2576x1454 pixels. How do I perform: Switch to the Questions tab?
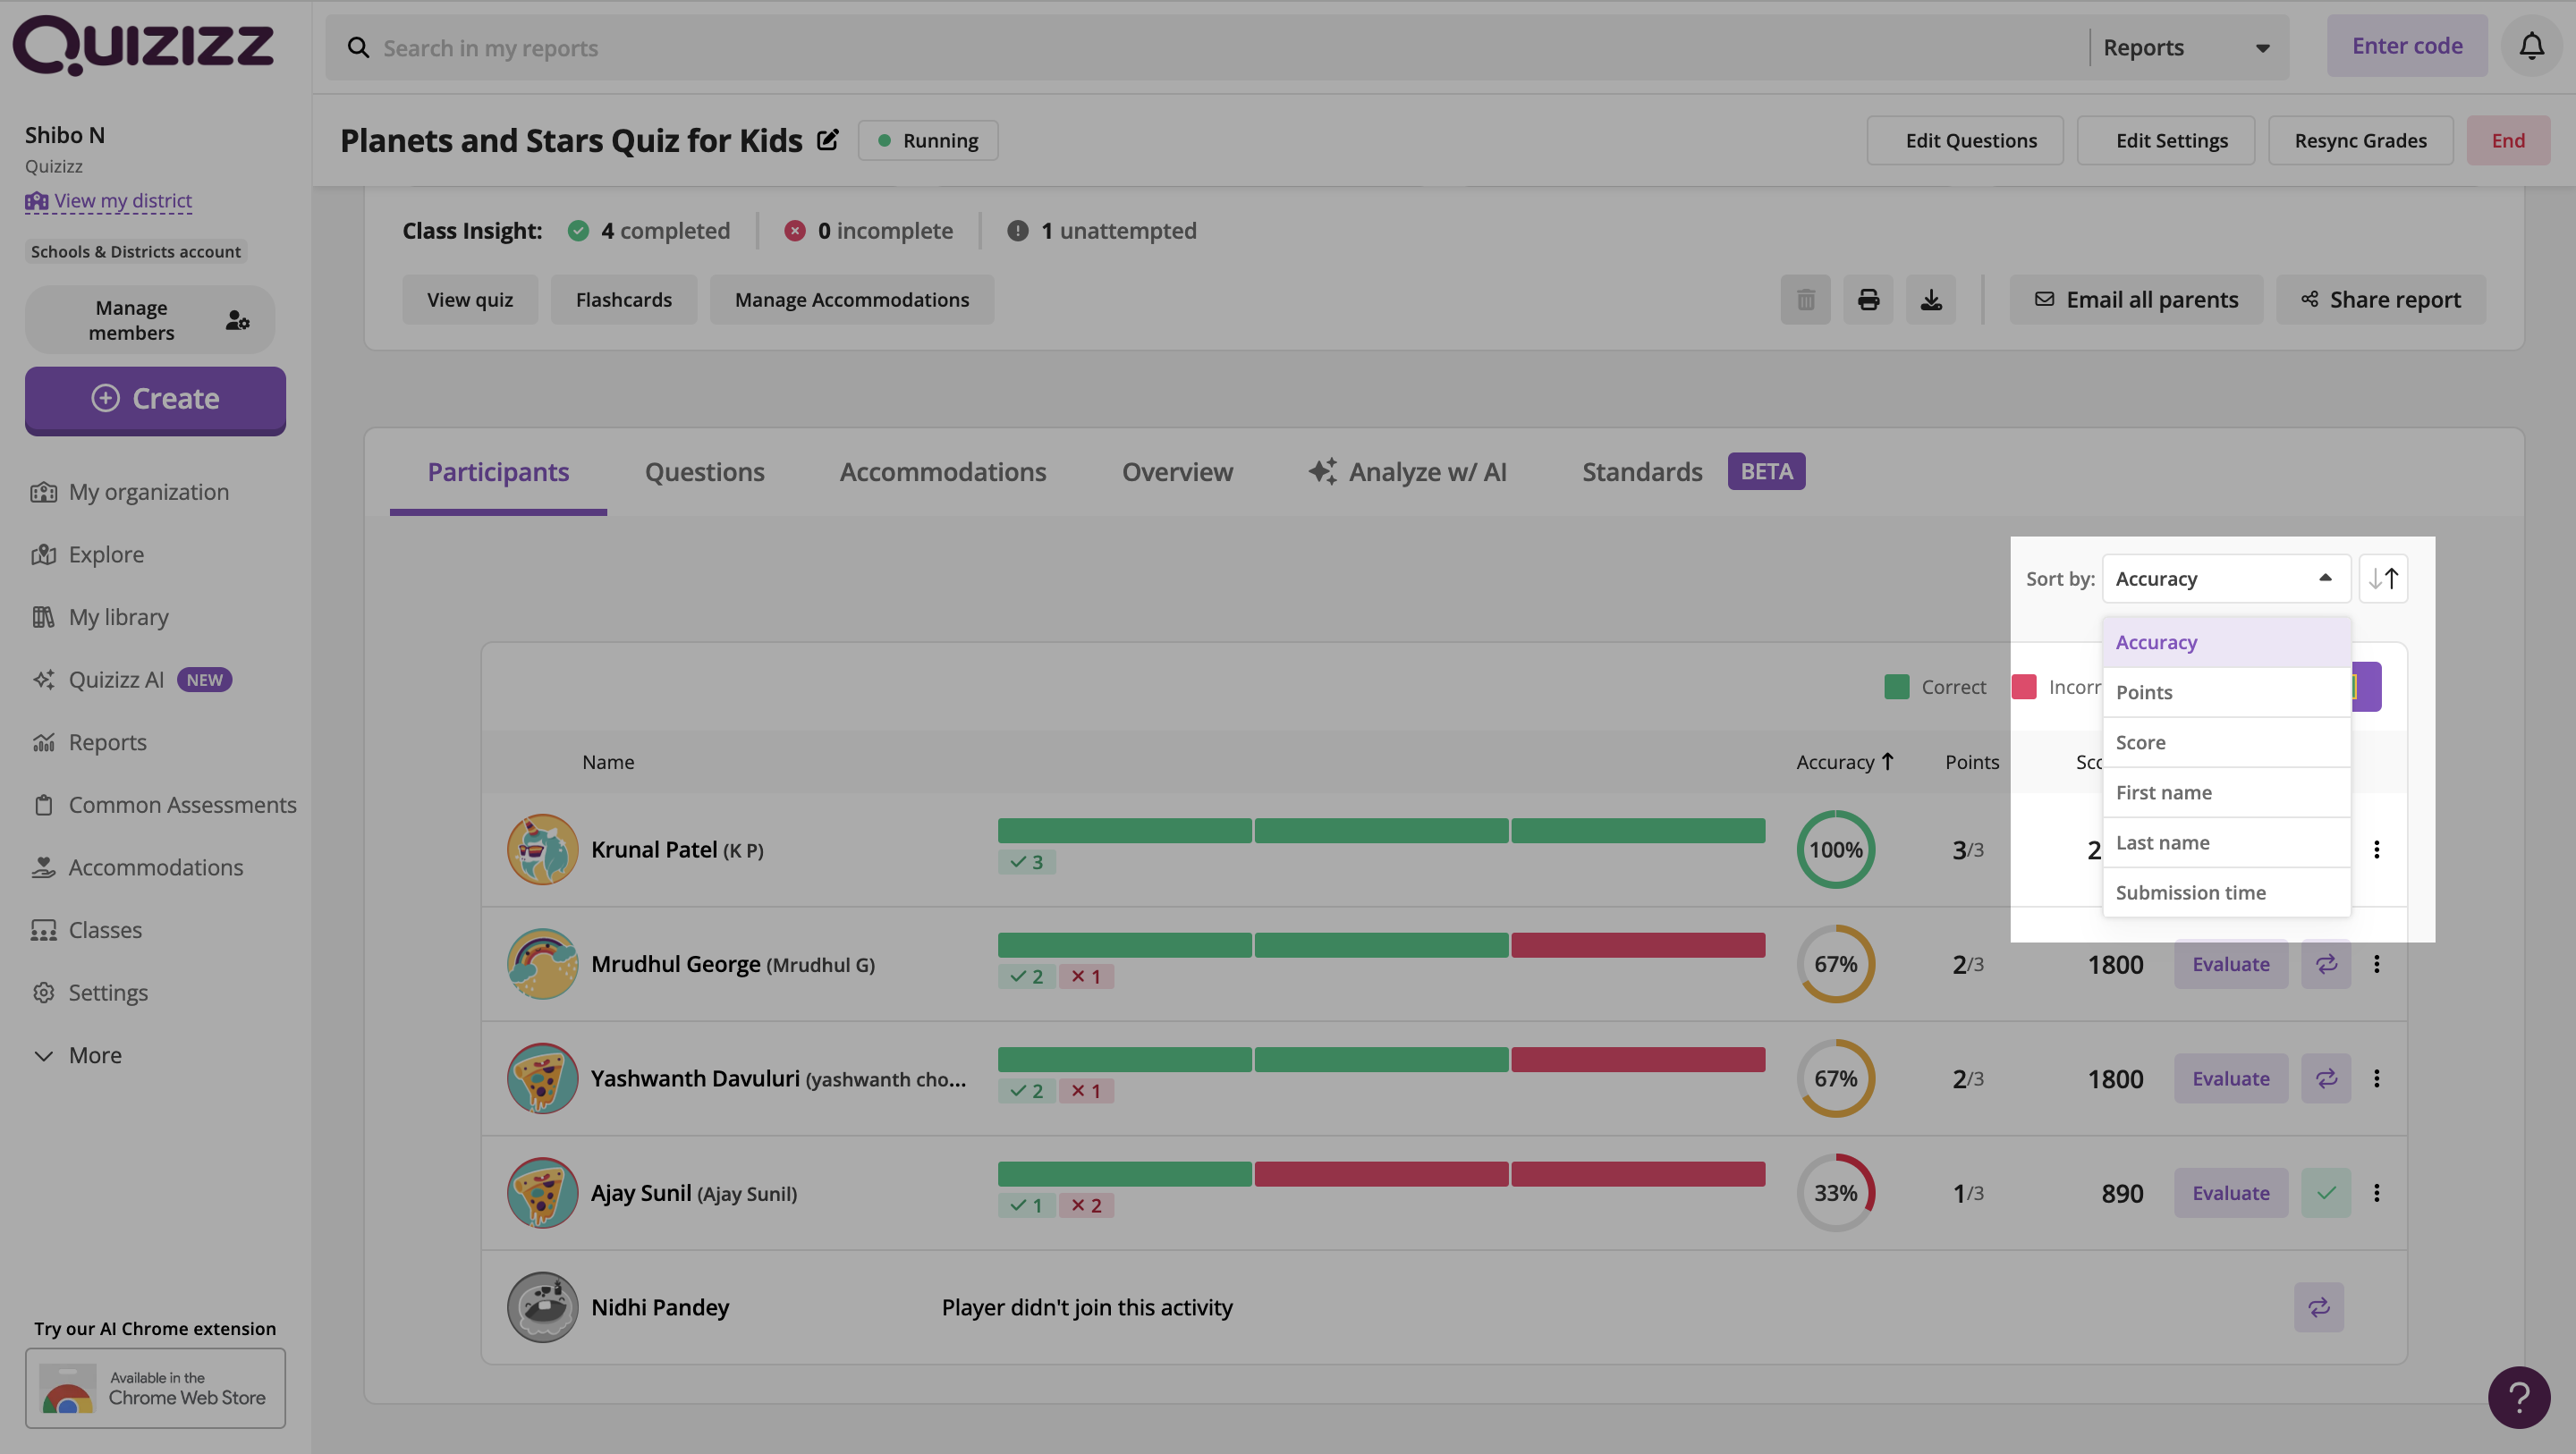(x=704, y=472)
